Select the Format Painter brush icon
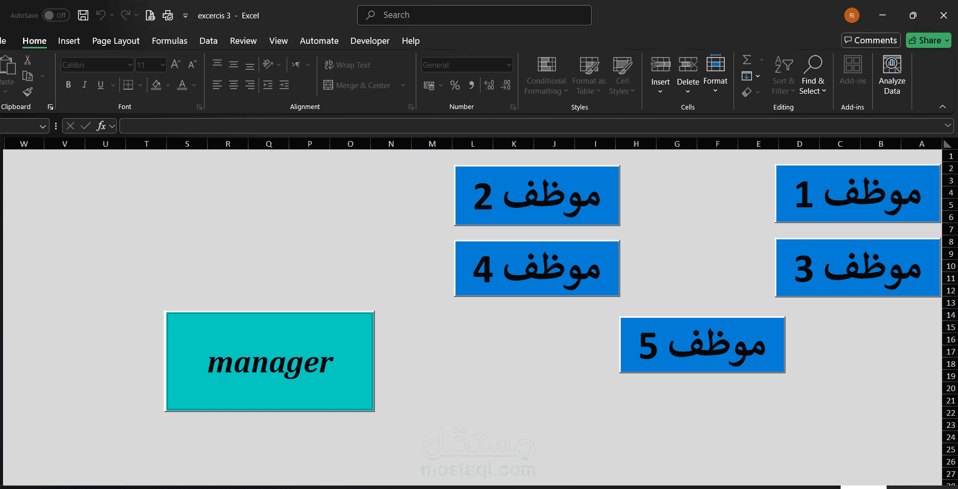 click(x=28, y=92)
